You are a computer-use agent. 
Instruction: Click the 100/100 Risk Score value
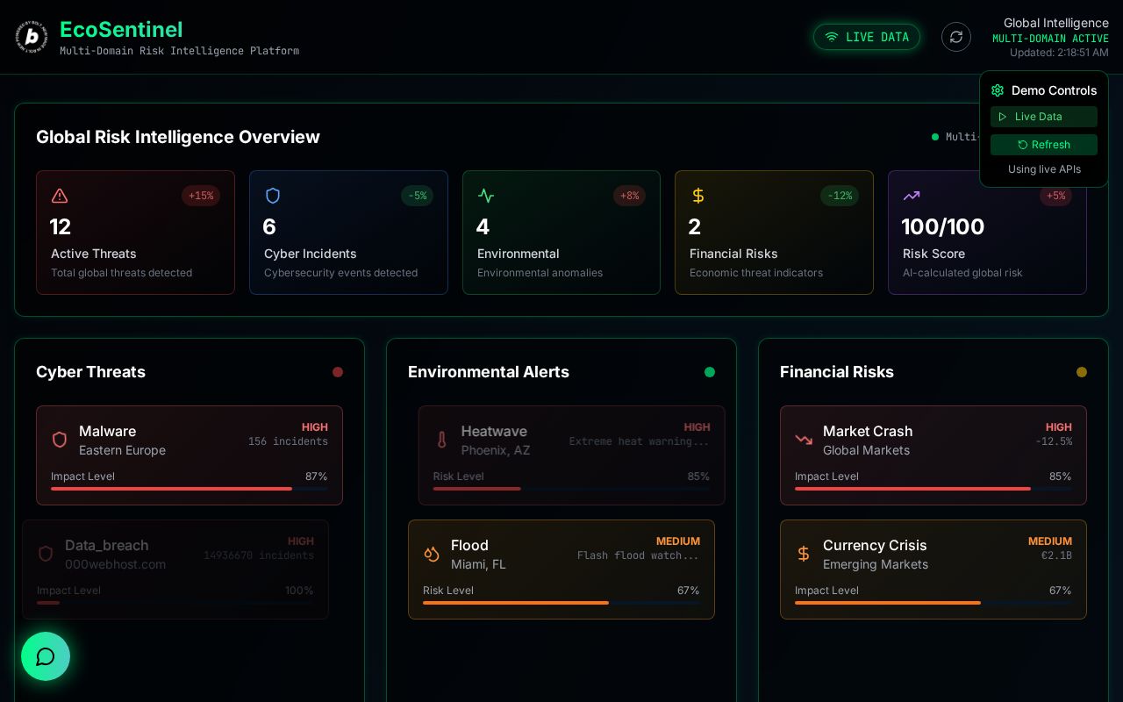(x=943, y=226)
